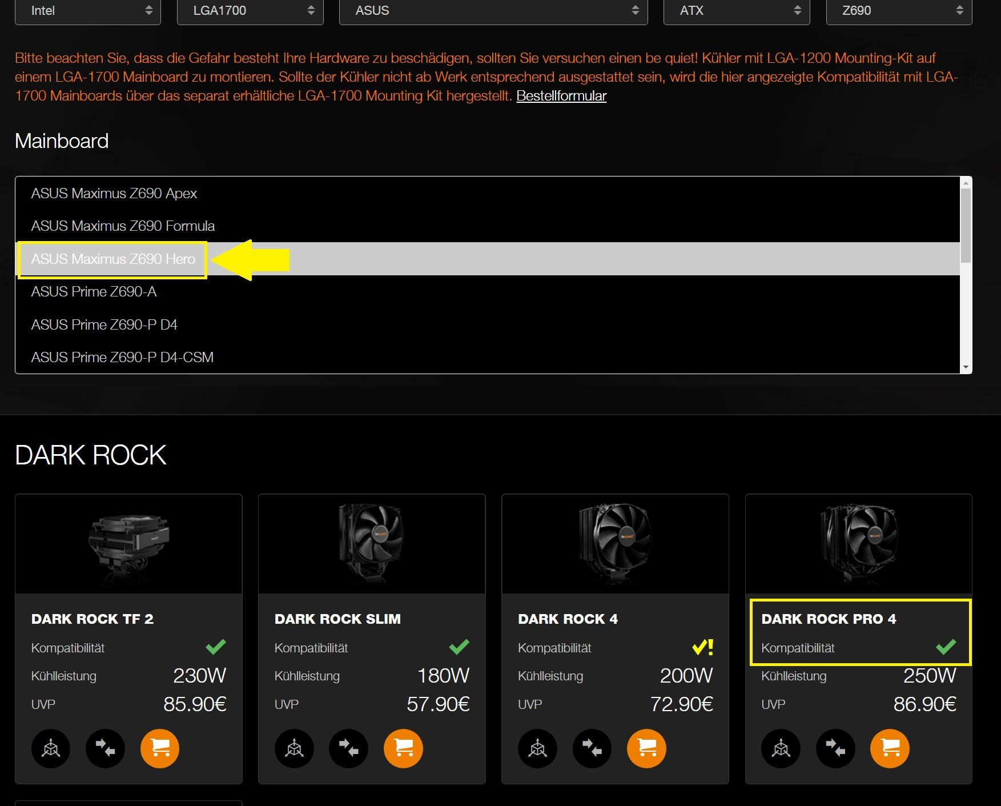Click the 72.90€ price
The width and height of the screenshot is (1001, 806).
[x=682, y=704]
